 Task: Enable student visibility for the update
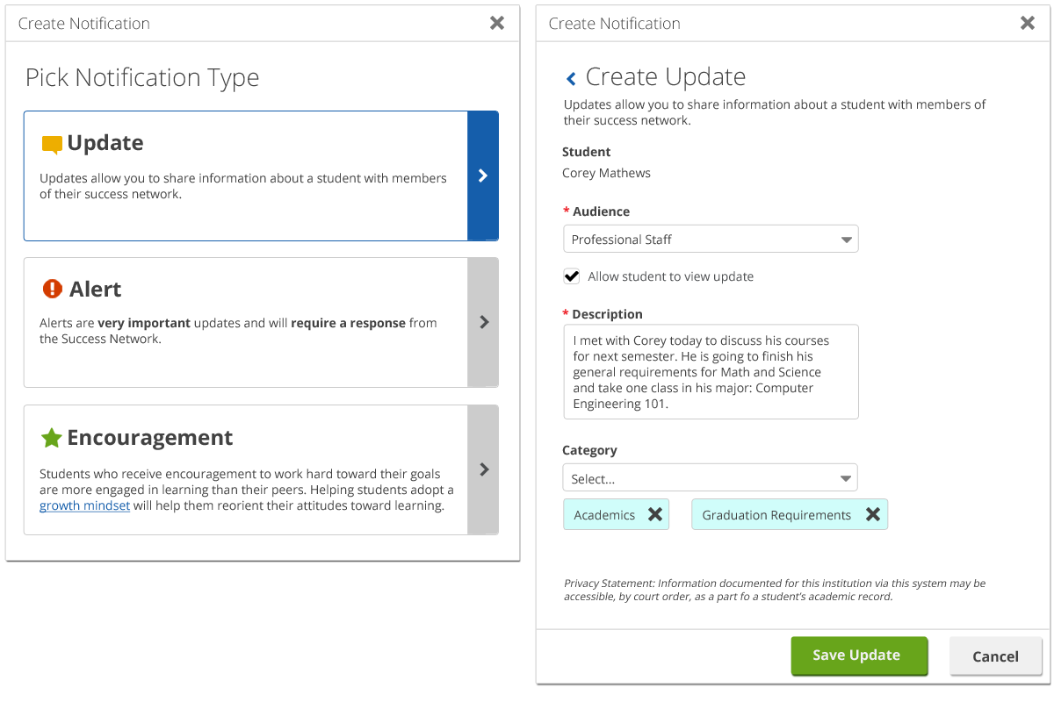571,276
